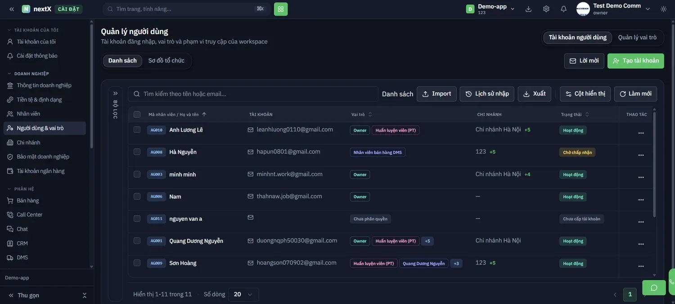Open the rows-per-page dropdown showing 20
The width and height of the screenshot is (675, 304).
click(243, 295)
